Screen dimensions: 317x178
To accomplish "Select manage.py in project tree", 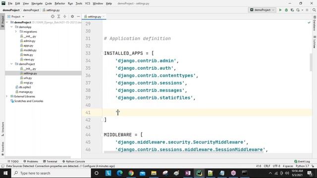I will pyautogui.click(x=26, y=92).
